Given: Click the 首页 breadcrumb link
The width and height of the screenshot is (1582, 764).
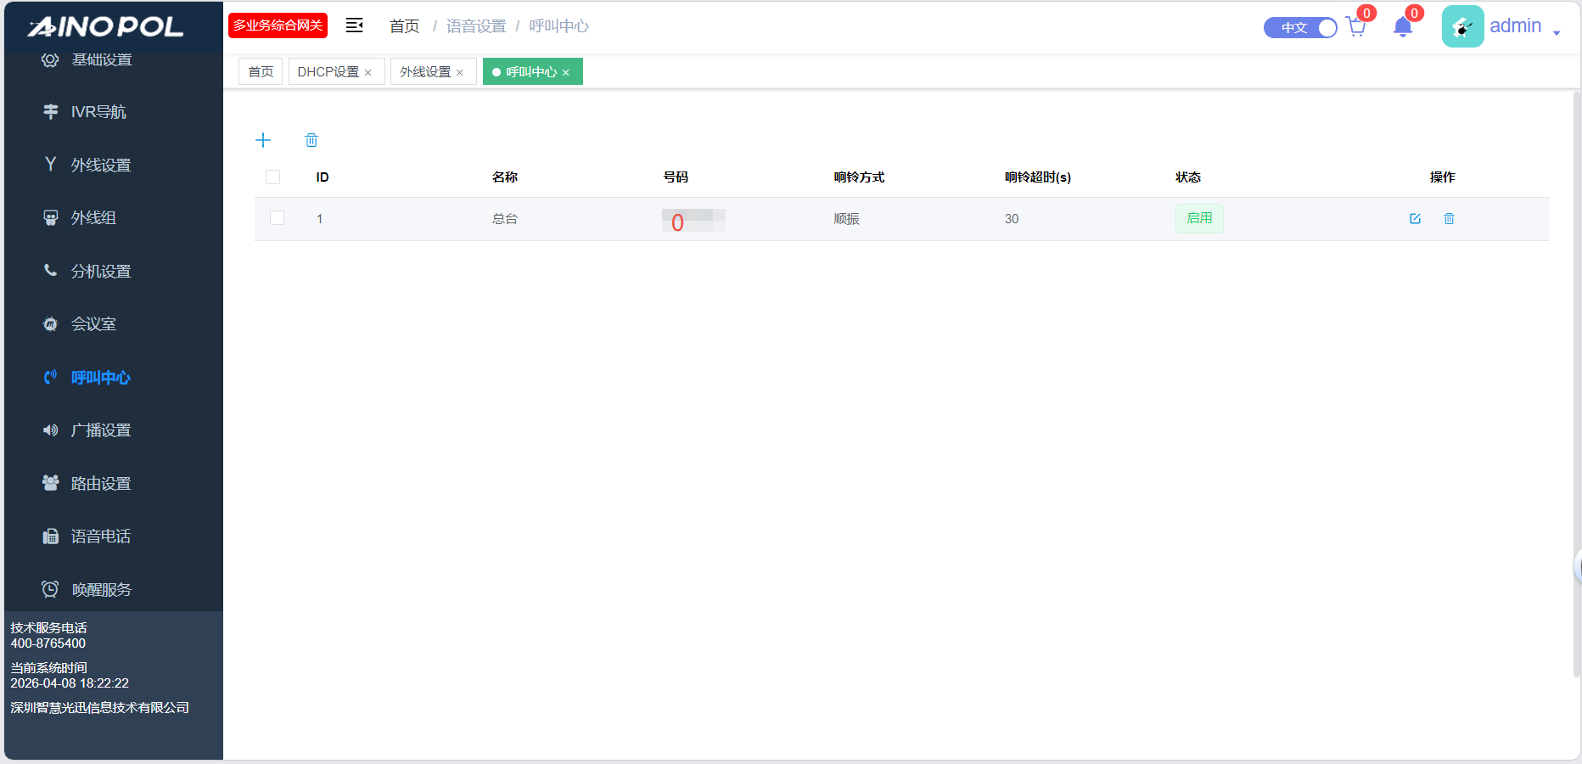Looking at the screenshot, I should point(404,26).
